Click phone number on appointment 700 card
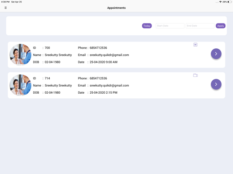The image size is (233, 174). pos(98,48)
